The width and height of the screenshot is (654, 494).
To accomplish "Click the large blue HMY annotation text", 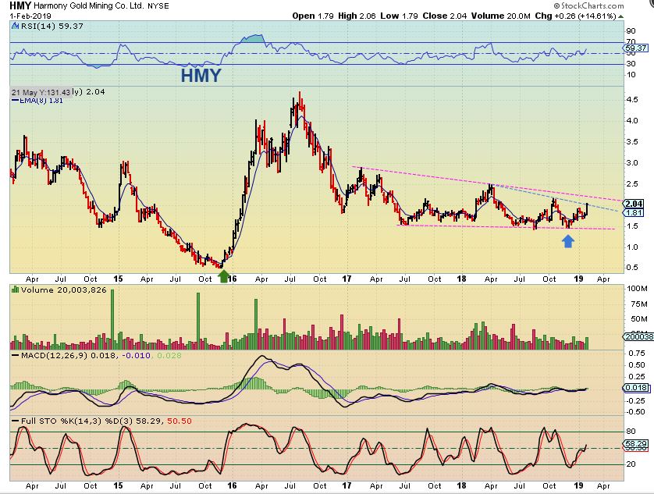I will pos(201,76).
